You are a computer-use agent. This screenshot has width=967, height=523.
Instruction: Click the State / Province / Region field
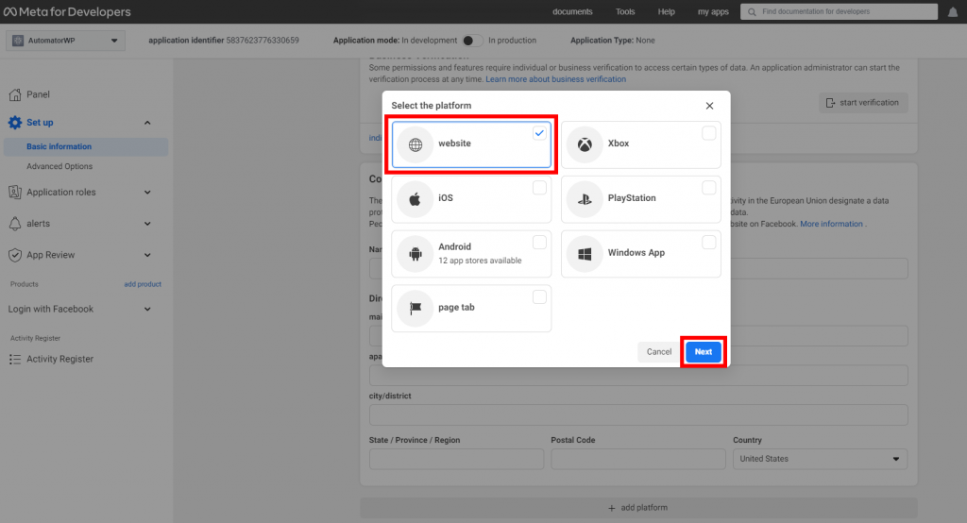pyautogui.click(x=456, y=459)
